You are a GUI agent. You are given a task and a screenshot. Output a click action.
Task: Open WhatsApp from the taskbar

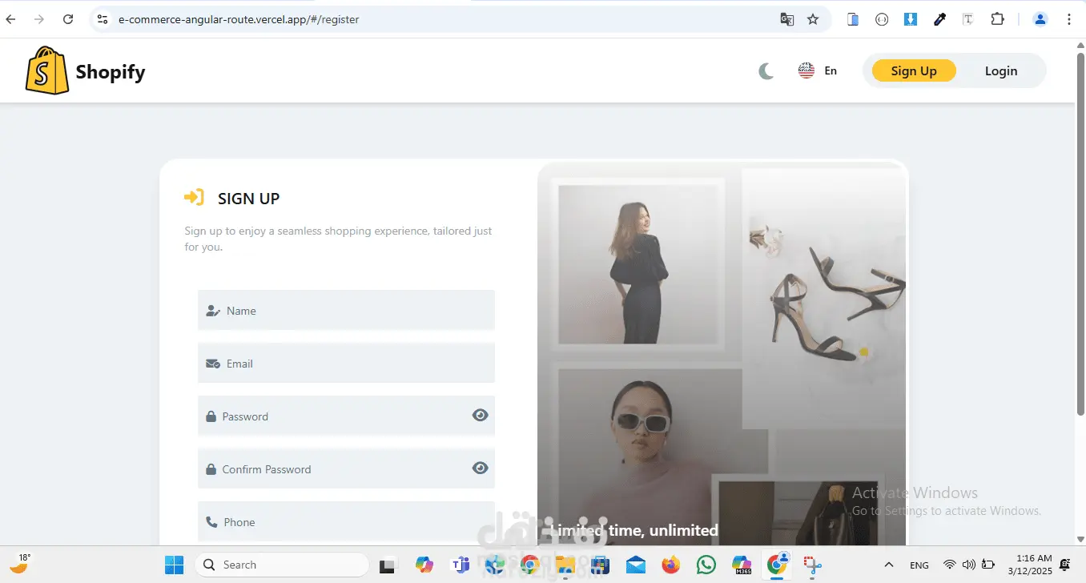click(x=706, y=565)
